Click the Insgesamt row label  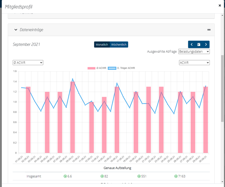[x=34, y=176]
